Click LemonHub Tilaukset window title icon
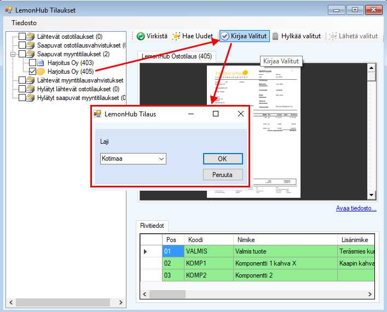The image size is (387, 312). point(9,10)
